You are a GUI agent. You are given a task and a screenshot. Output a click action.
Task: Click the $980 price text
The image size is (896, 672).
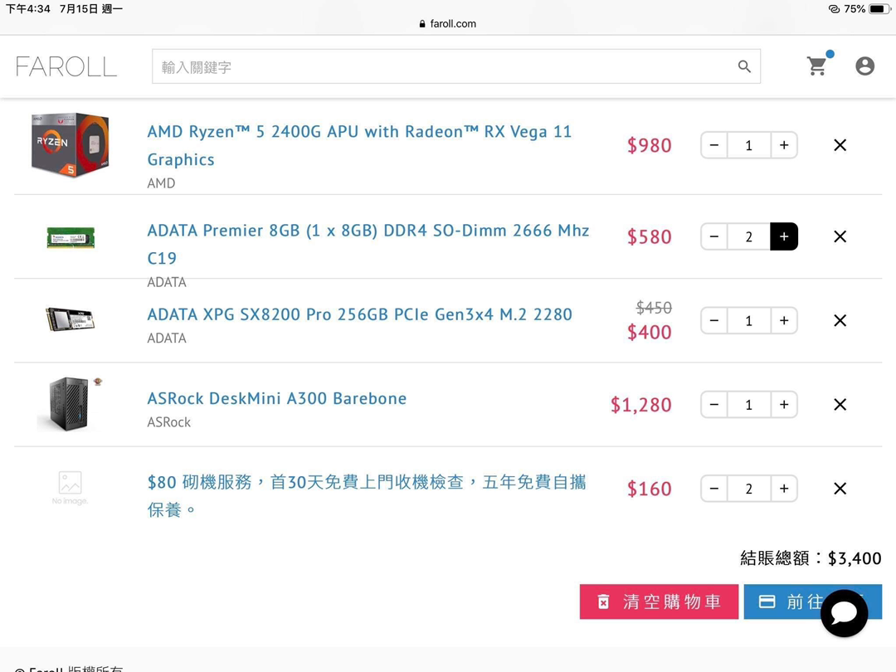pos(649,145)
